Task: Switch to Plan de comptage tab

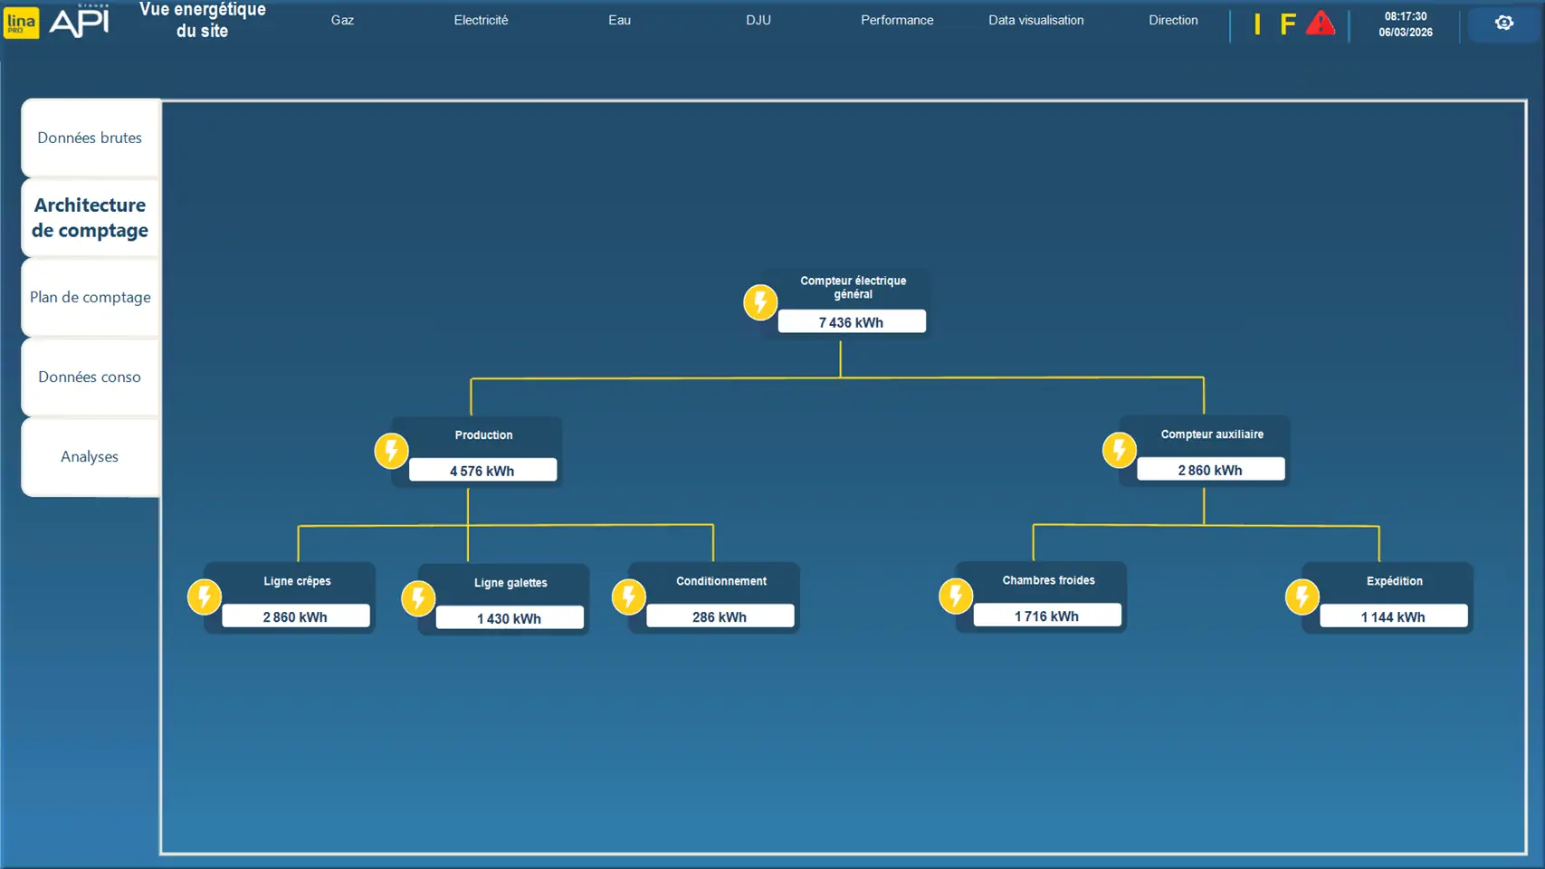Action: 90,297
